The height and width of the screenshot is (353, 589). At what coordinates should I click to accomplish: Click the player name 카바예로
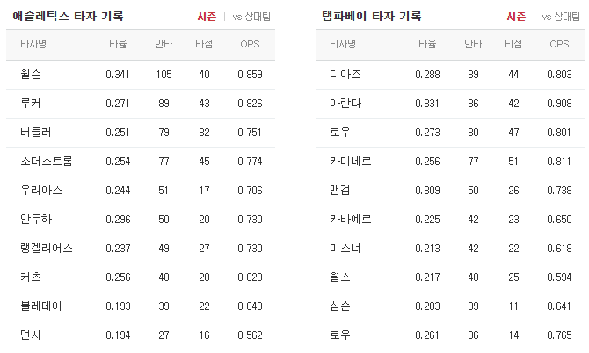coord(351,219)
